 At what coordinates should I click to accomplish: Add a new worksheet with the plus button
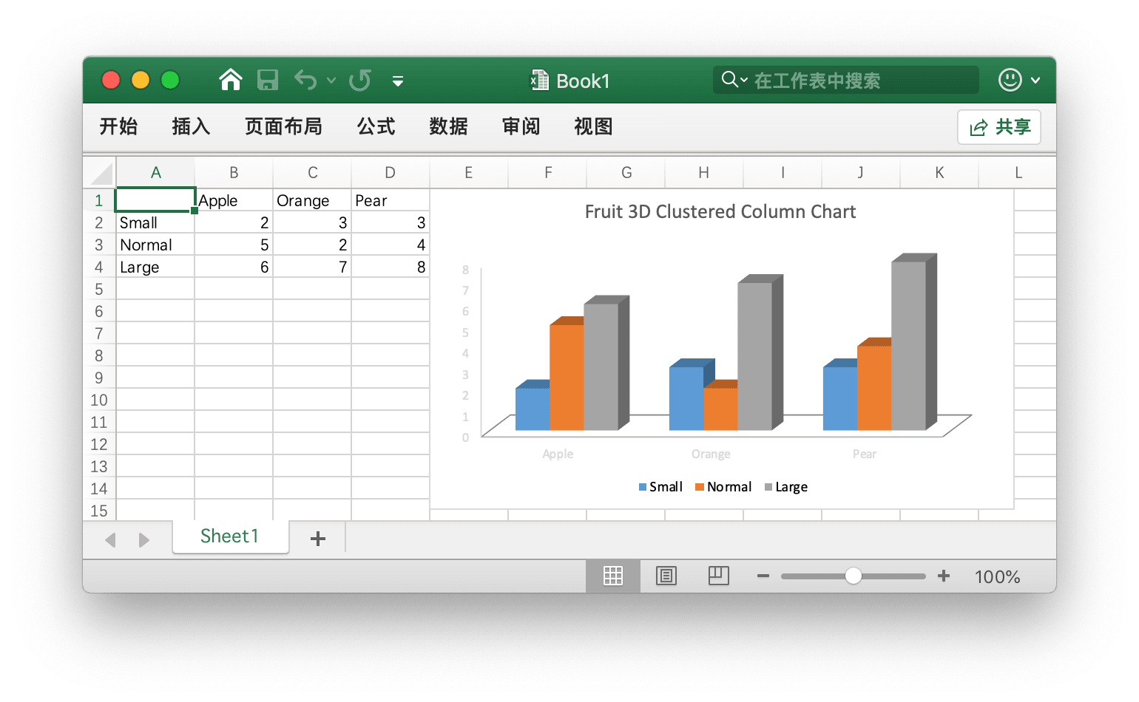tap(317, 538)
